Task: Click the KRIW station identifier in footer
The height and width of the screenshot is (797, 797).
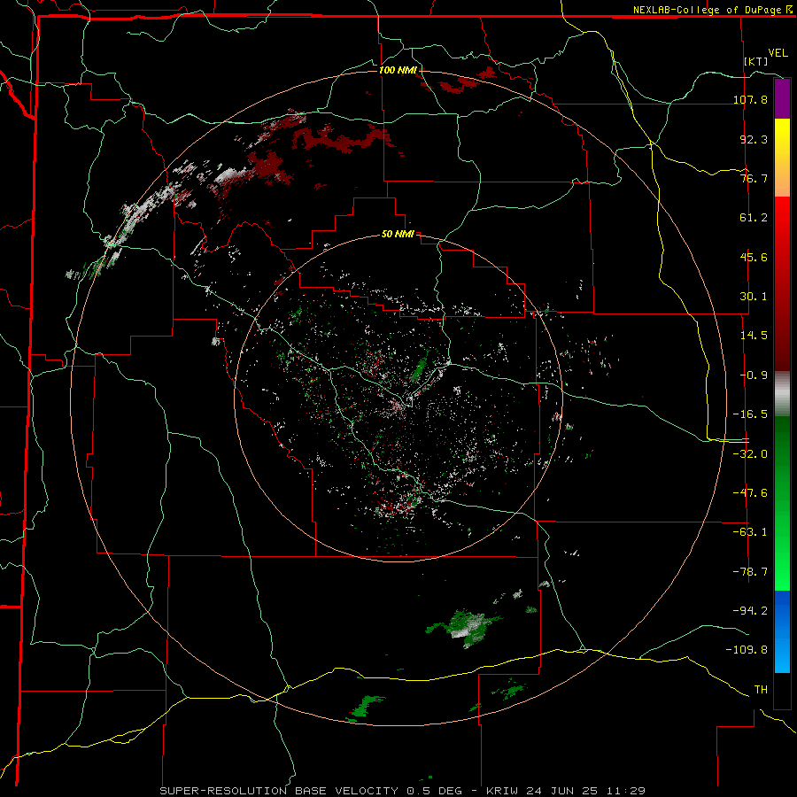Action: pyautogui.click(x=503, y=791)
